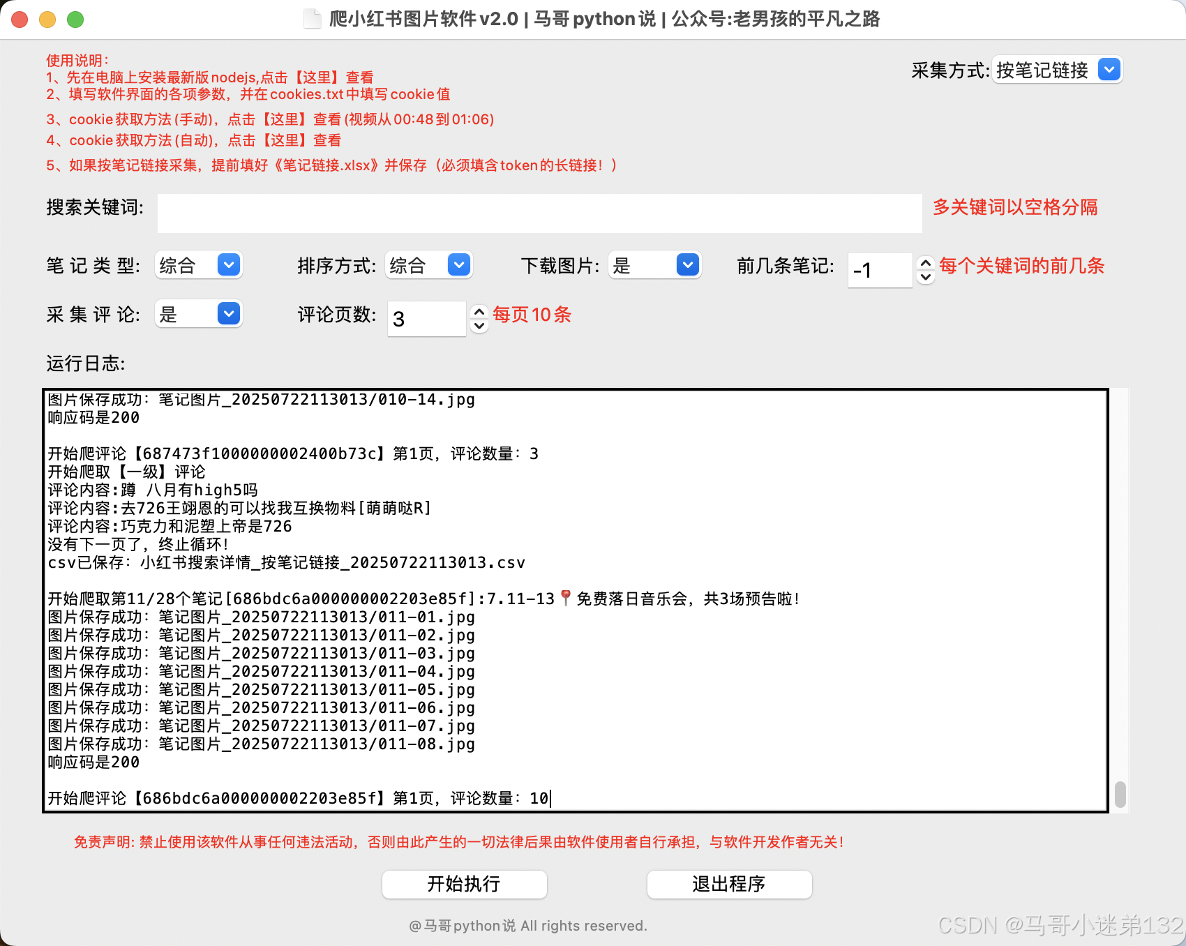1186x946 pixels.
Task: Minimize the window with the yellow button
Action: click(47, 20)
